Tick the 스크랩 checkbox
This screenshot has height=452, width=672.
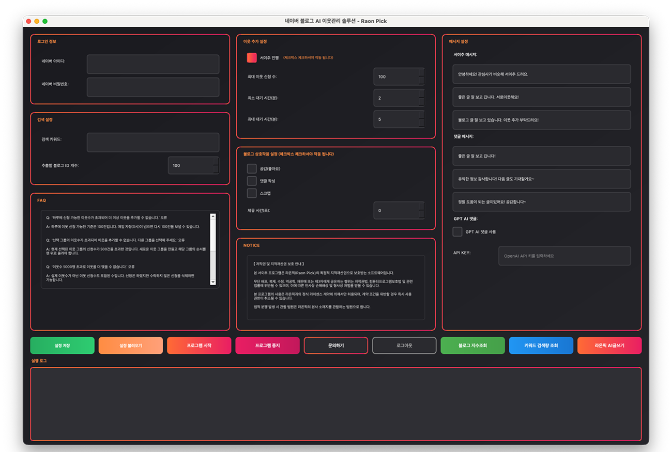tap(252, 193)
